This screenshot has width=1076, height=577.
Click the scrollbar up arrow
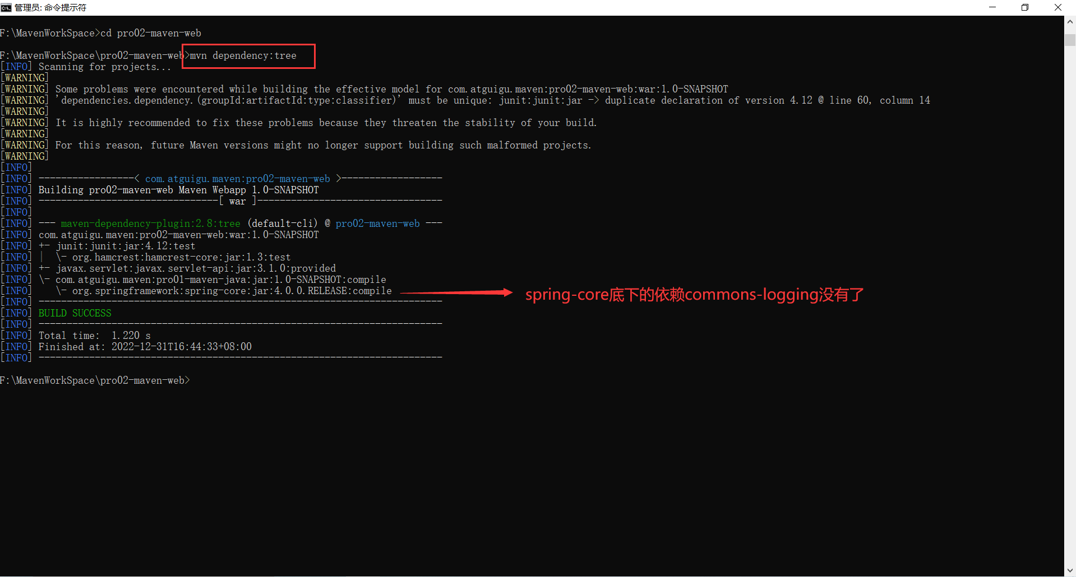pyautogui.click(x=1070, y=22)
